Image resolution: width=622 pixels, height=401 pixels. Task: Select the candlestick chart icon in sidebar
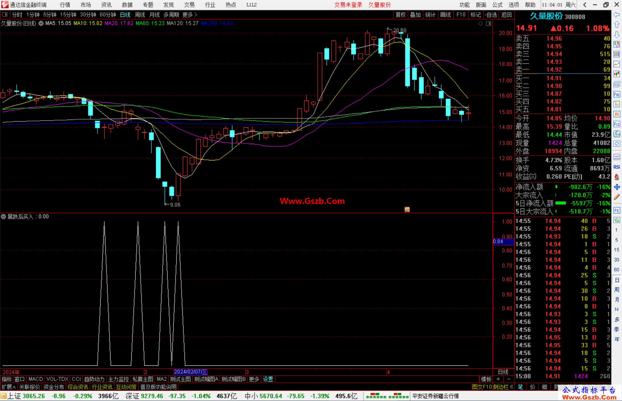pos(617,74)
